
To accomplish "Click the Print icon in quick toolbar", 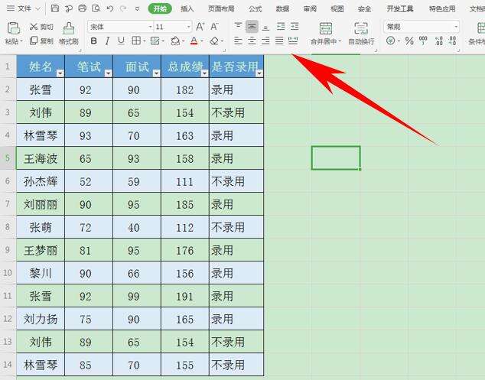I will click(x=83, y=8).
